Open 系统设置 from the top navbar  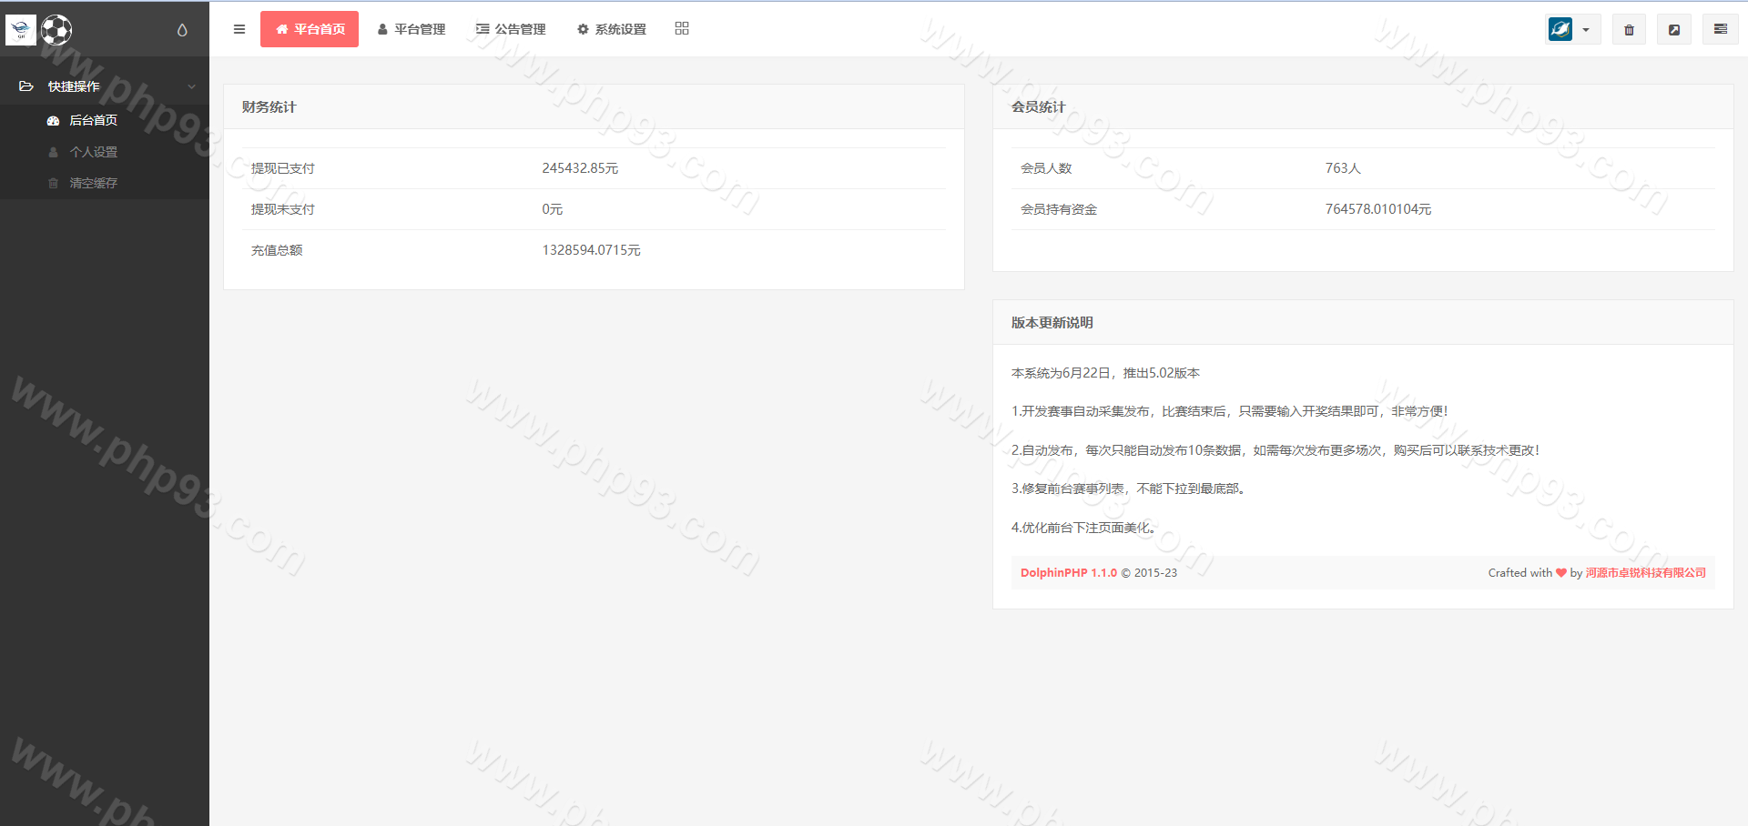click(x=612, y=29)
